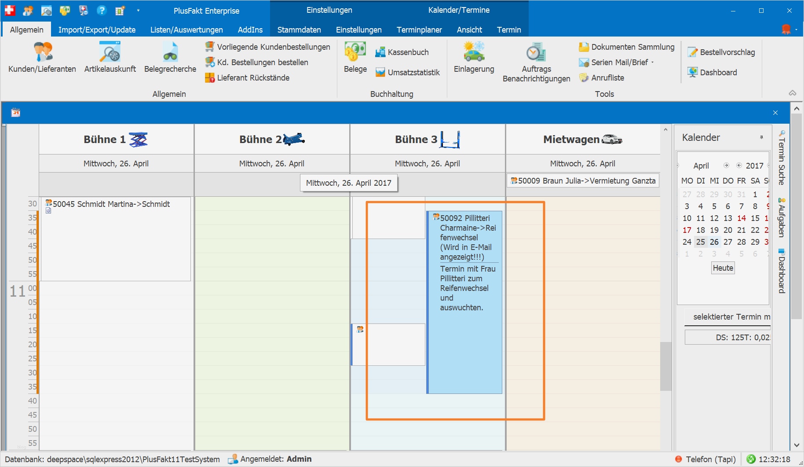The width and height of the screenshot is (804, 467).
Task: Launch Belegrecherche with the binoculars icon
Action: pyautogui.click(x=170, y=58)
